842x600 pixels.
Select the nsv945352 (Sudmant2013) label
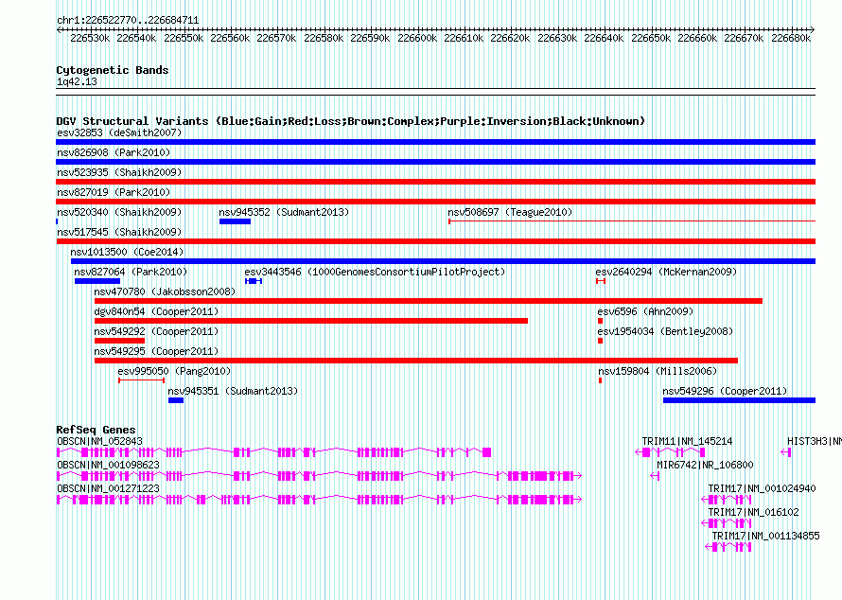(284, 212)
